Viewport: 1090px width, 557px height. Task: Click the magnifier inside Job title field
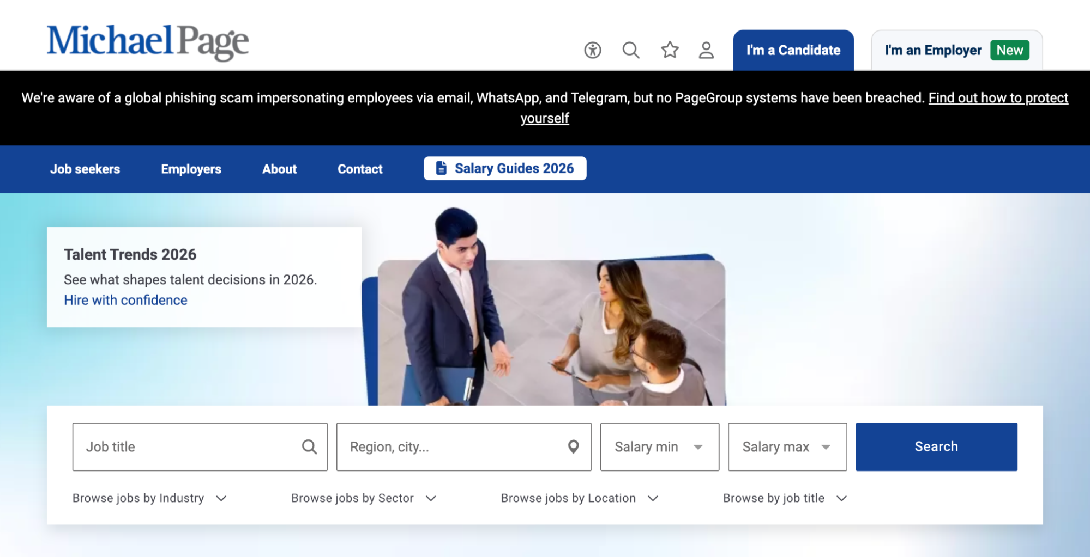(309, 447)
